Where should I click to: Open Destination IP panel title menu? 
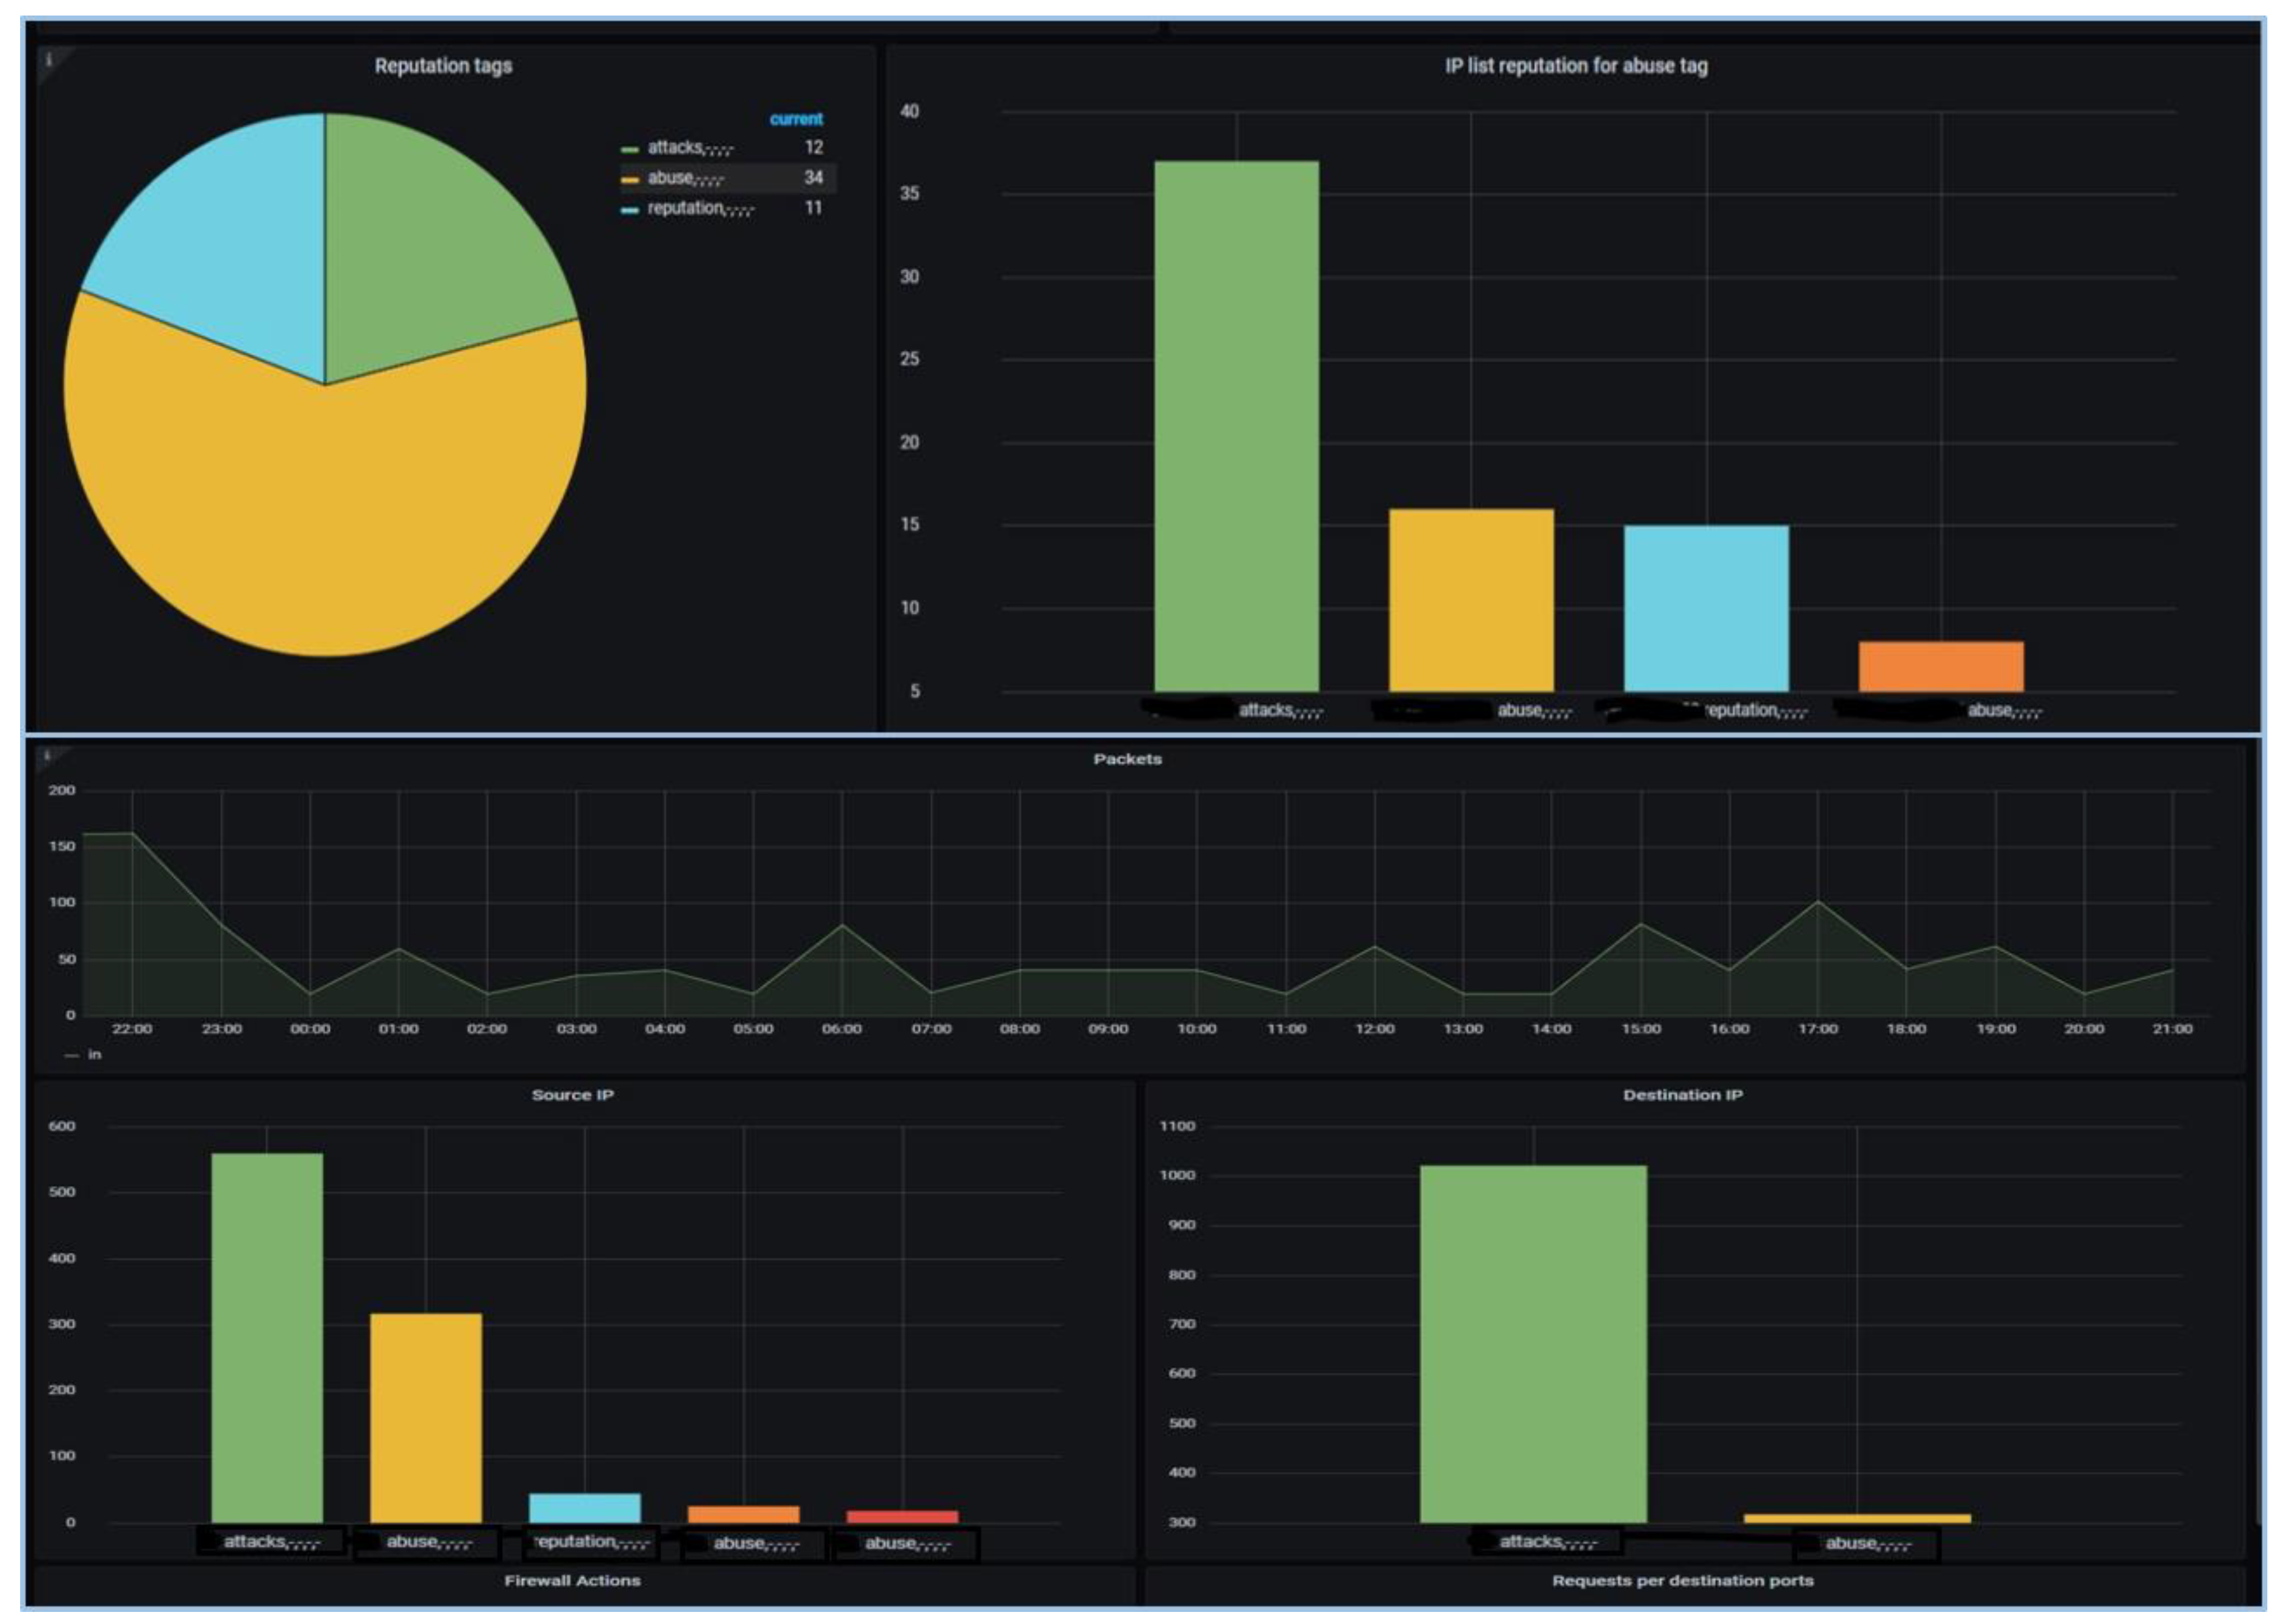(1682, 1095)
